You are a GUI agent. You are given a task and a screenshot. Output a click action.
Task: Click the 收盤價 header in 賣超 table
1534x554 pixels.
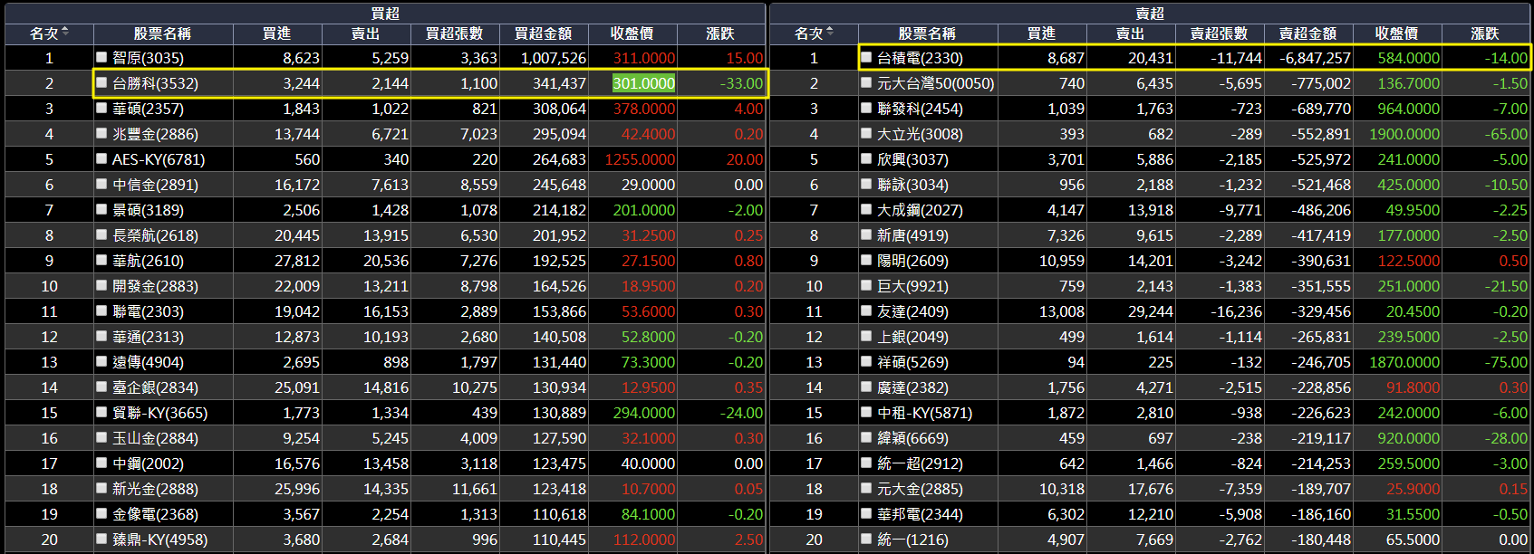point(1396,33)
